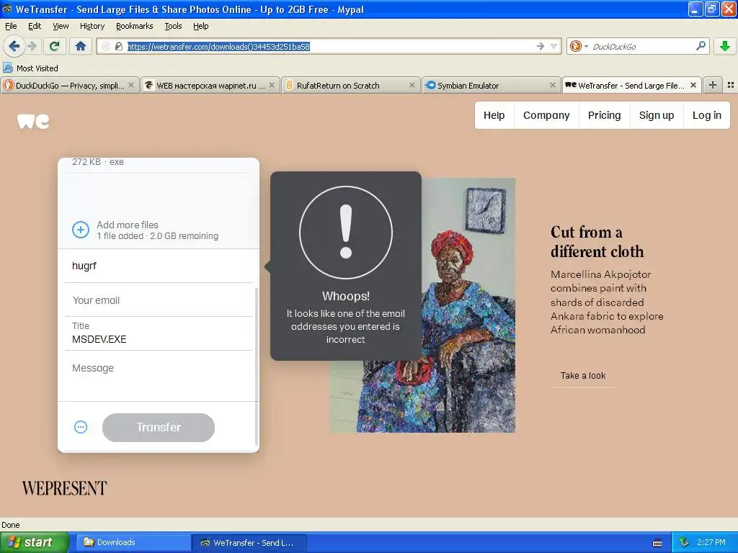
Task: Open the History menu
Action: click(x=92, y=26)
